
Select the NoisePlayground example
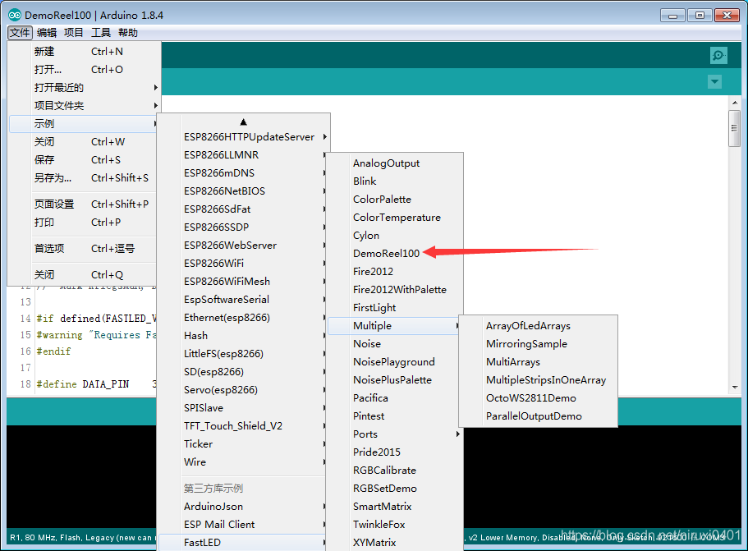[x=395, y=362]
